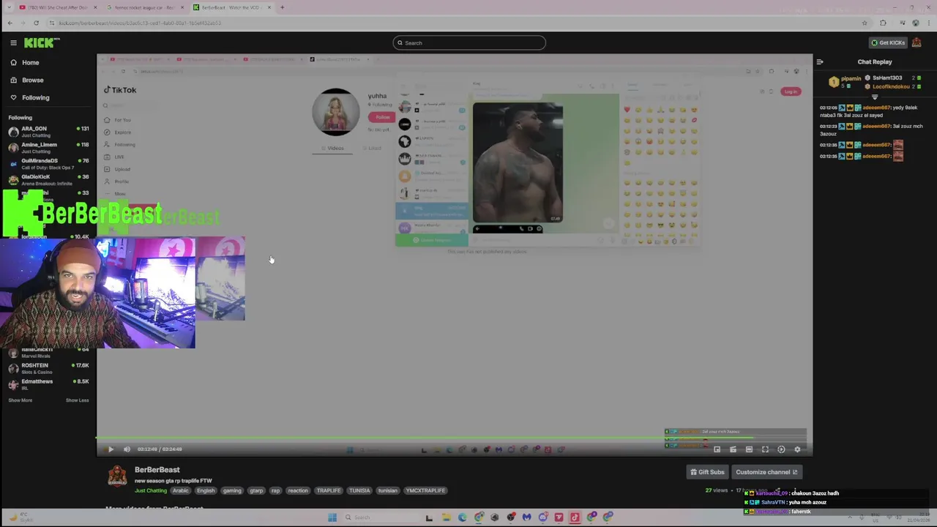
Task: Open Windows Start menu
Action: [332, 517]
